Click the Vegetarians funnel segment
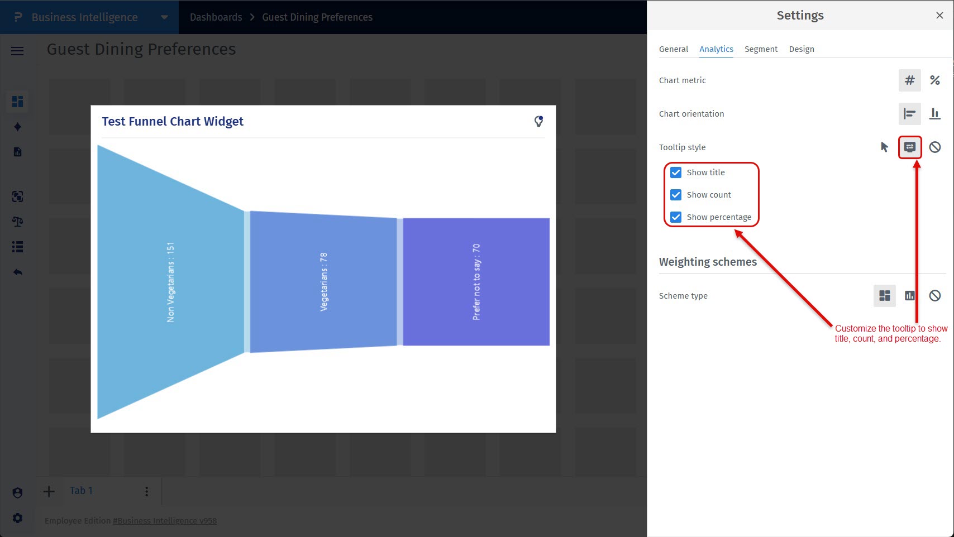The image size is (954, 537). 323,282
